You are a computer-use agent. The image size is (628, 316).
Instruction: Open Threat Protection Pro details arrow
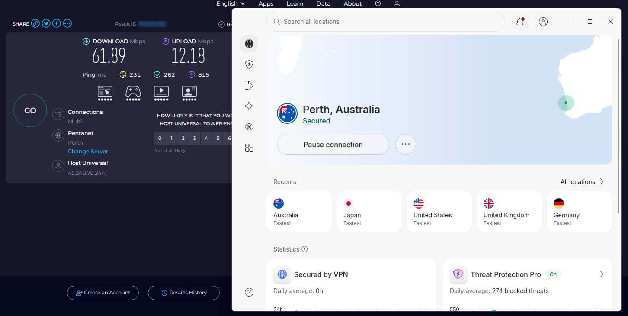point(602,274)
